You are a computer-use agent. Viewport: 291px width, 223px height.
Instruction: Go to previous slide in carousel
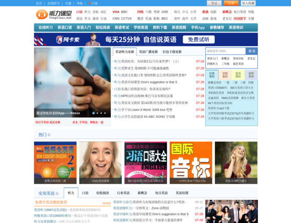(x=40, y=83)
